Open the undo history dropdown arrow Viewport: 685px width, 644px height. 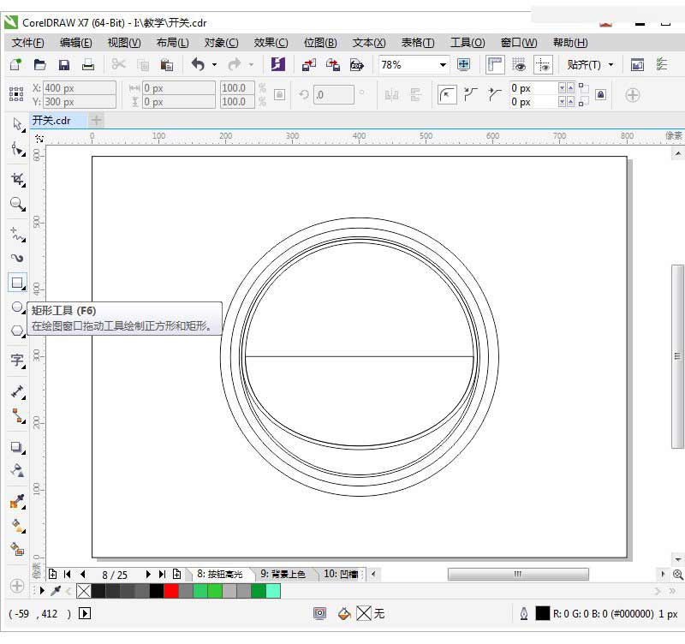(215, 65)
